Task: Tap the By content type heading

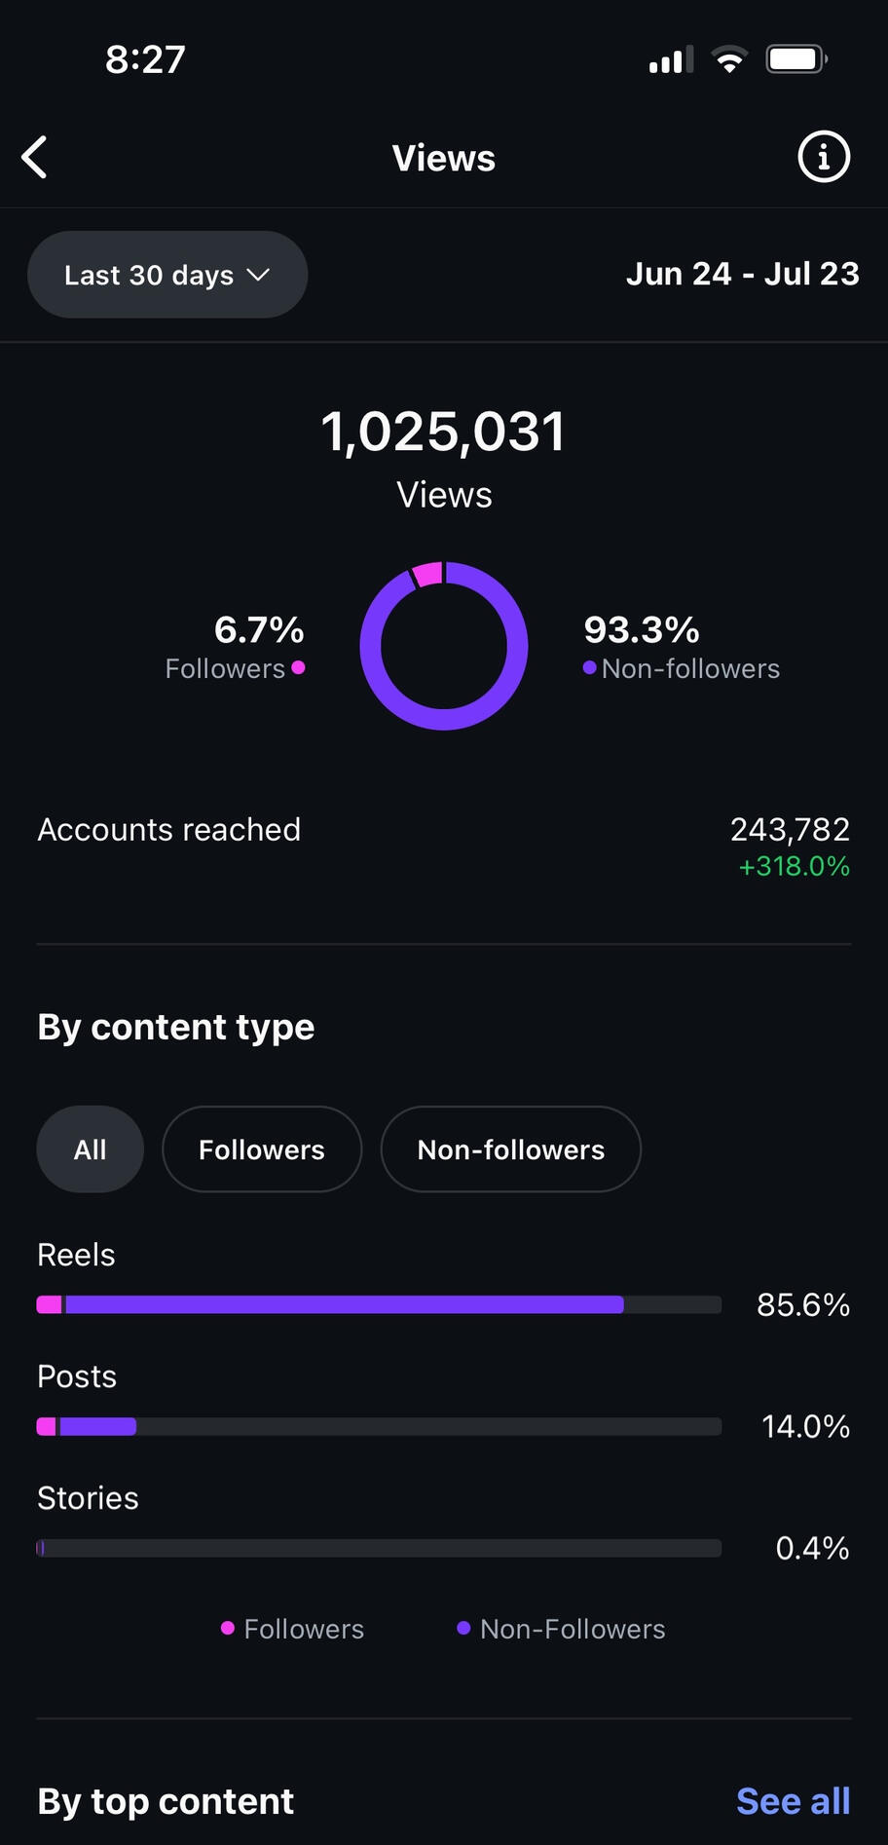Action: click(x=176, y=1027)
